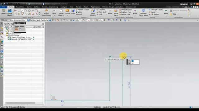The height and width of the screenshot is (111, 199).
Task: Click the XC coordinate input field
Action: (x=135, y=61)
